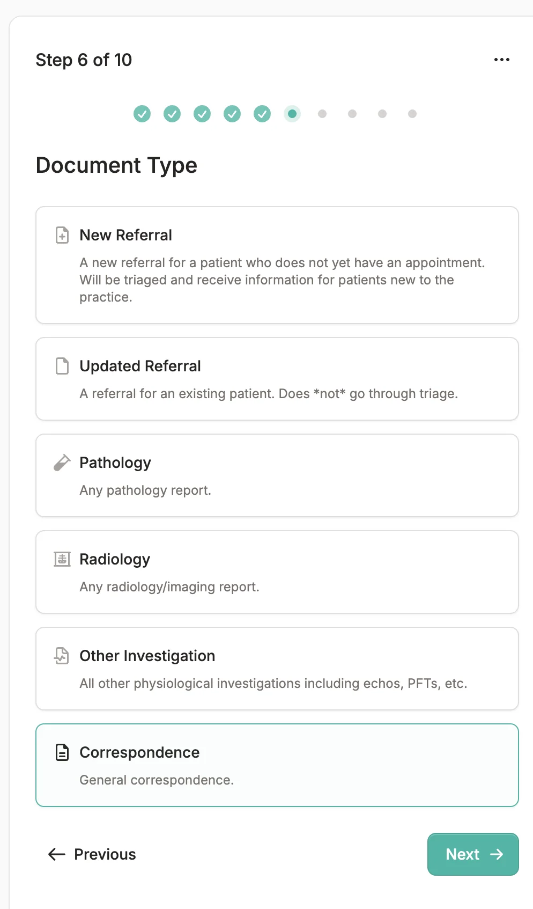Image resolution: width=533 pixels, height=909 pixels.
Task: Click the Correspondence document icon
Action: [62, 752]
